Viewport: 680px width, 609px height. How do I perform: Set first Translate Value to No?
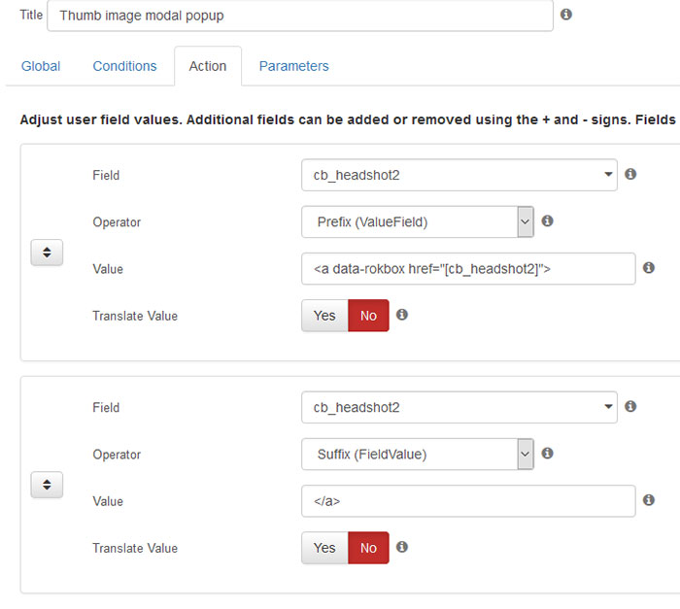tap(368, 316)
